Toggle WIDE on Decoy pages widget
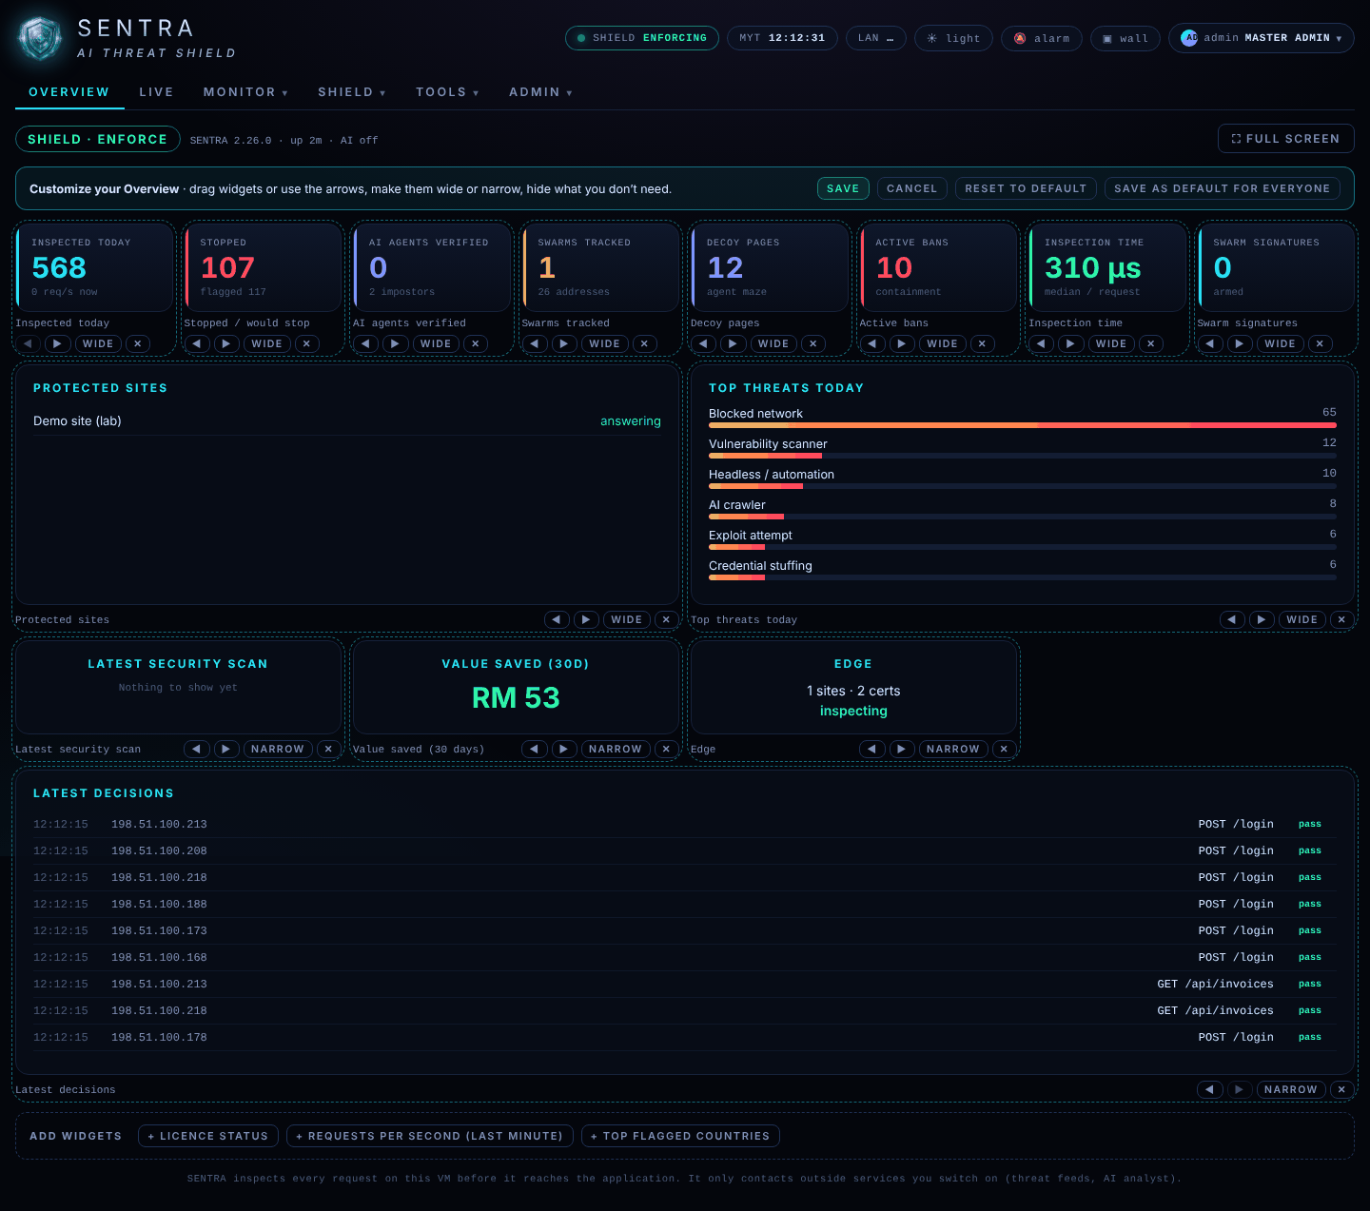The width and height of the screenshot is (1370, 1211). [x=773, y=343]
